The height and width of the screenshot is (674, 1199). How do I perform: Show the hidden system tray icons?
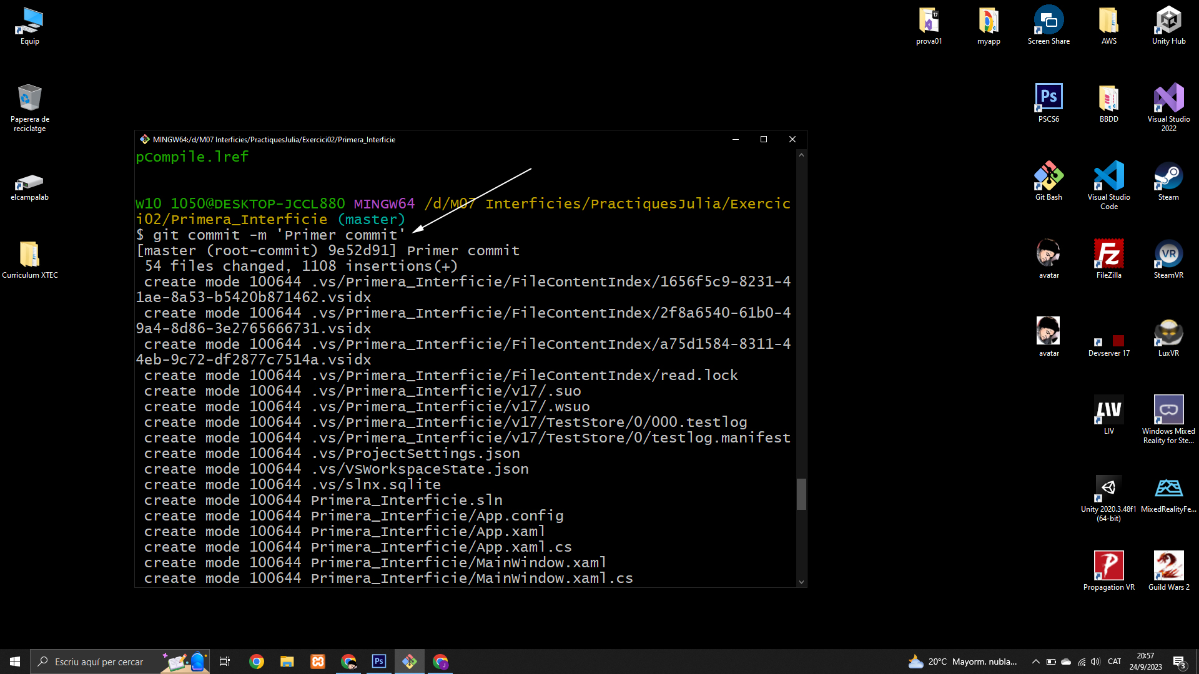(x=1035, y=662)
